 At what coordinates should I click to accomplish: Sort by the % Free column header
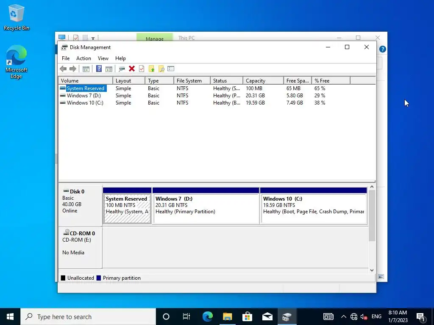click(x=331, y=81)
